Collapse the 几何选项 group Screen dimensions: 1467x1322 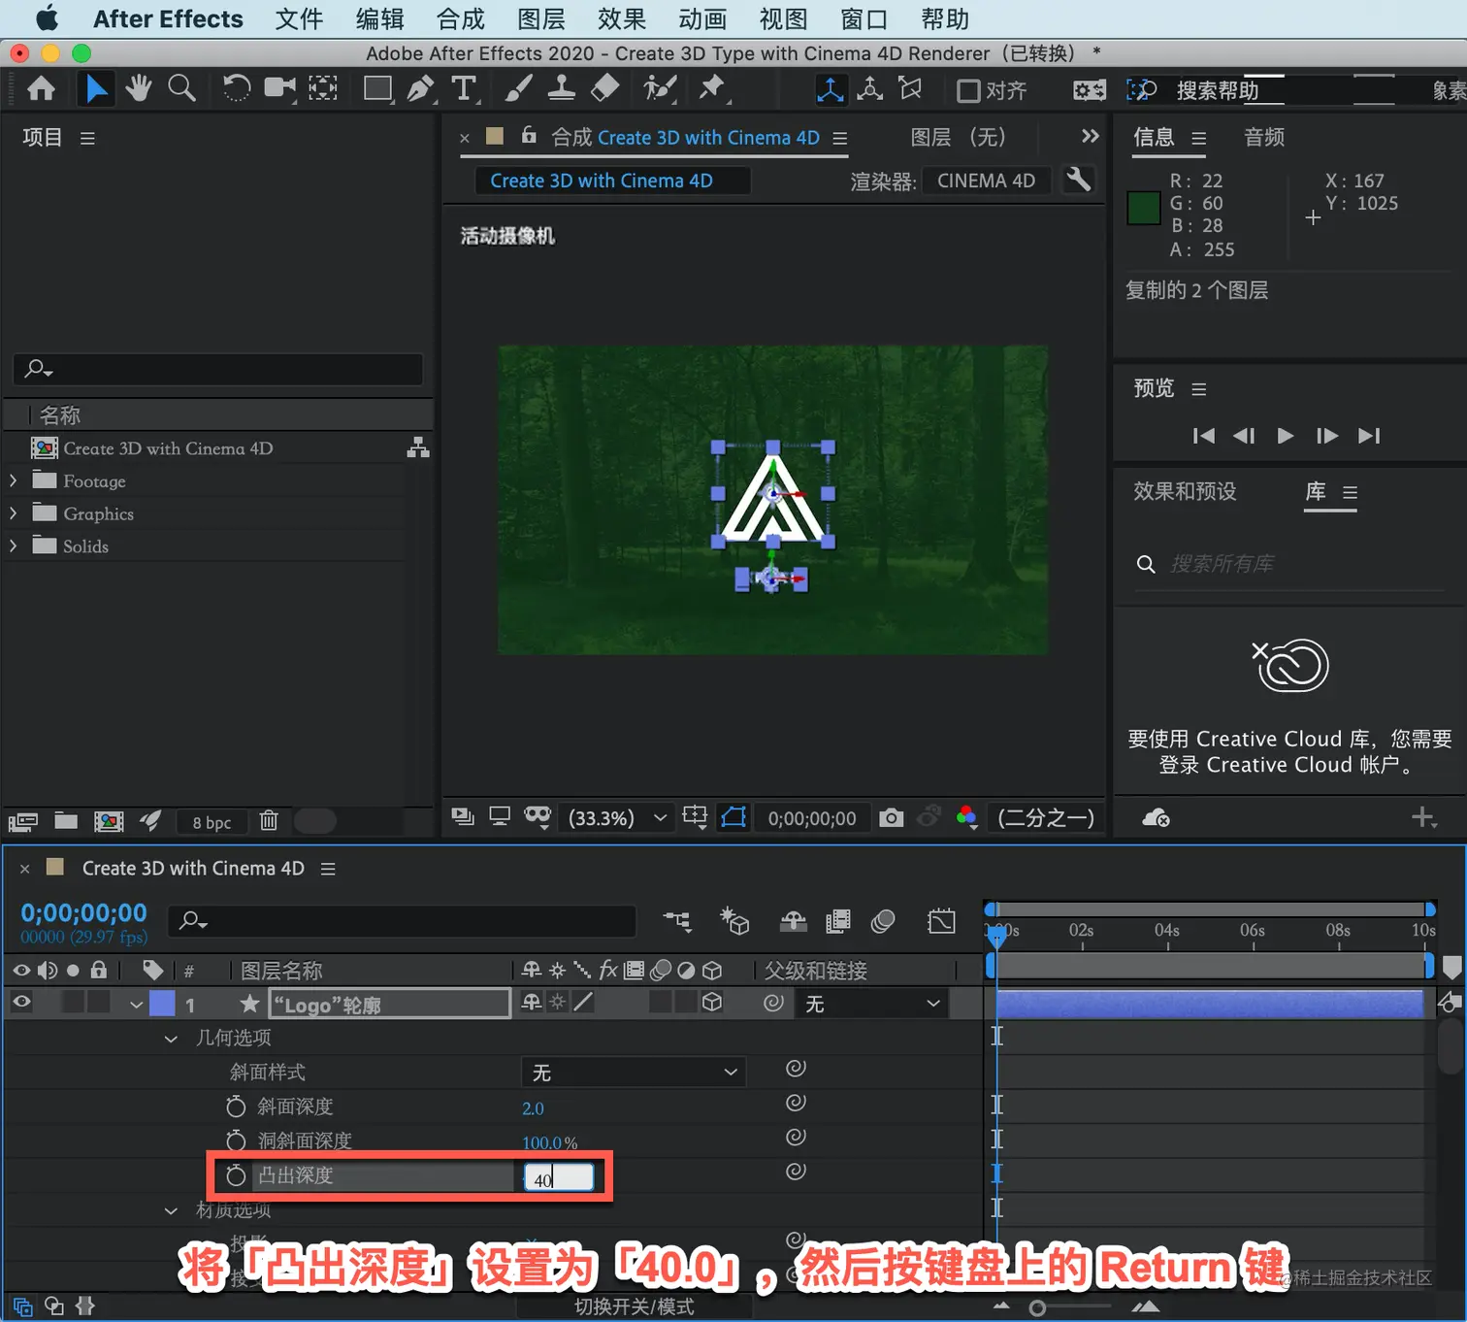tap(171, 1039)
